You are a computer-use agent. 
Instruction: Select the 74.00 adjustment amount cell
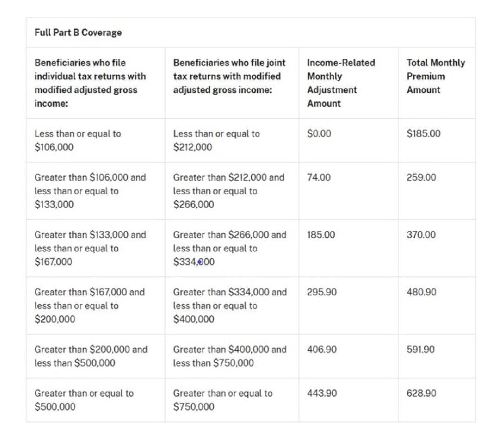coord(319,177)
